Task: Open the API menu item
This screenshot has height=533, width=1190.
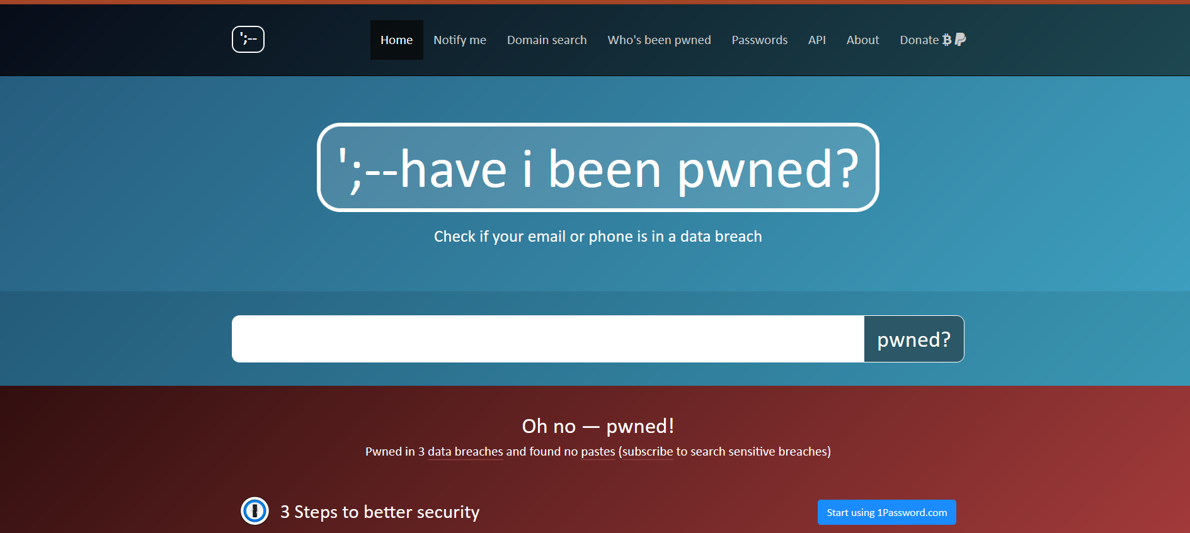Action: [x=817, y=40]
